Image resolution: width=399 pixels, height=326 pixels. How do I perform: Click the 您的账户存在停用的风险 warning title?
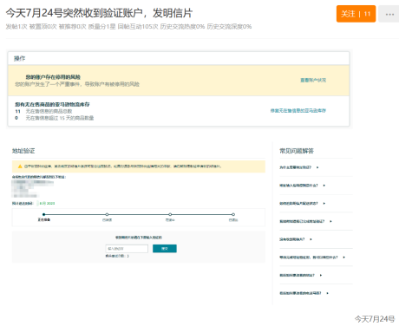53,77
